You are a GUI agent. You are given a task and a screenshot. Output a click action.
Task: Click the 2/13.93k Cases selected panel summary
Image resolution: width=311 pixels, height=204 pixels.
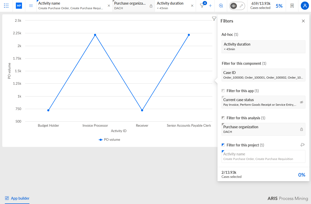[x=232, y=174]
